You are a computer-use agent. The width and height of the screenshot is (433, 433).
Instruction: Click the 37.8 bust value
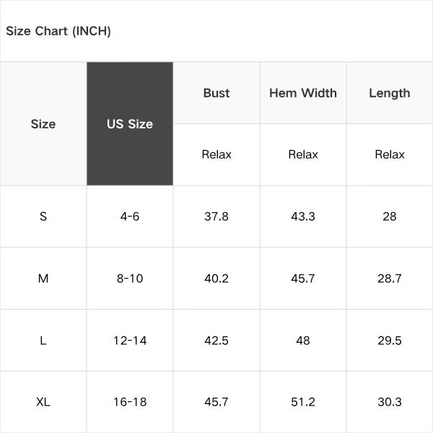(x=216, y=216)
